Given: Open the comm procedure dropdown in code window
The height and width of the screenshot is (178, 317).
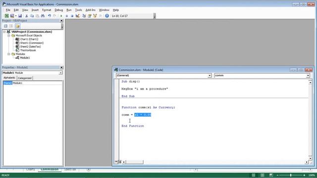Looking at the screenshot, I should pos(308,76).
